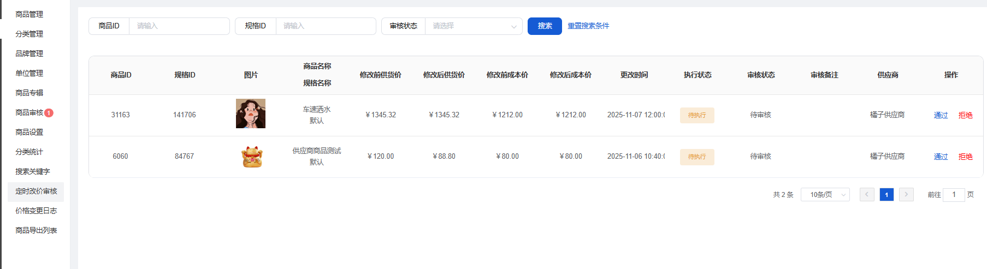Open the lucky cat product thumbnail

tap(251, 157)
